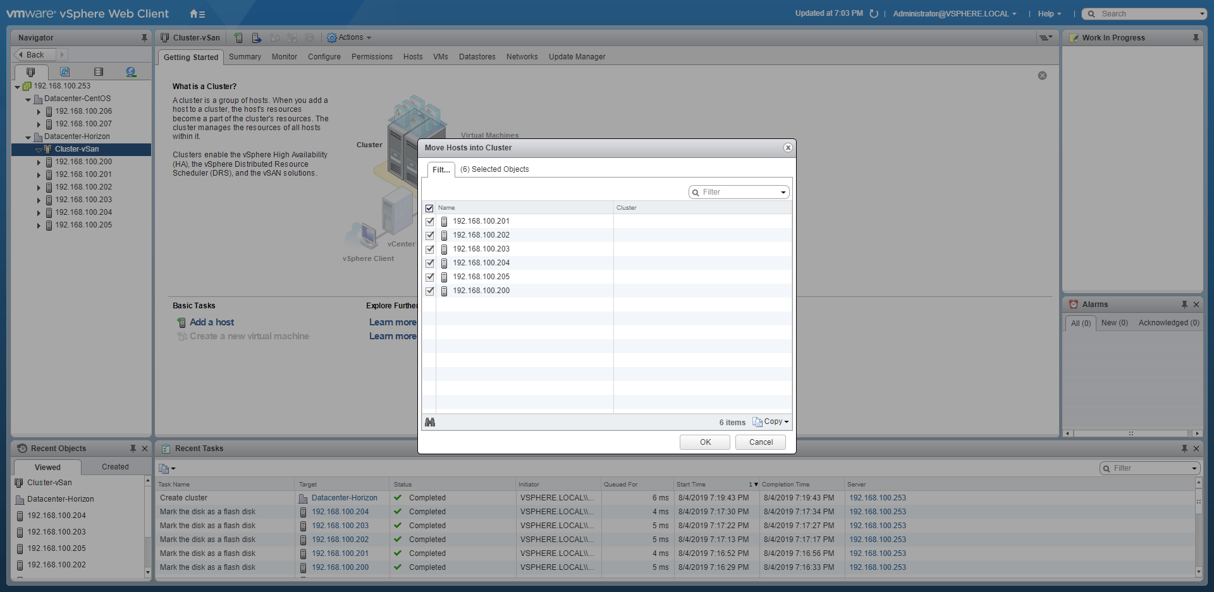Cancel the Move Hosts into Cluster dialog
The image size is (1214, 592).
tap(761, 442)
